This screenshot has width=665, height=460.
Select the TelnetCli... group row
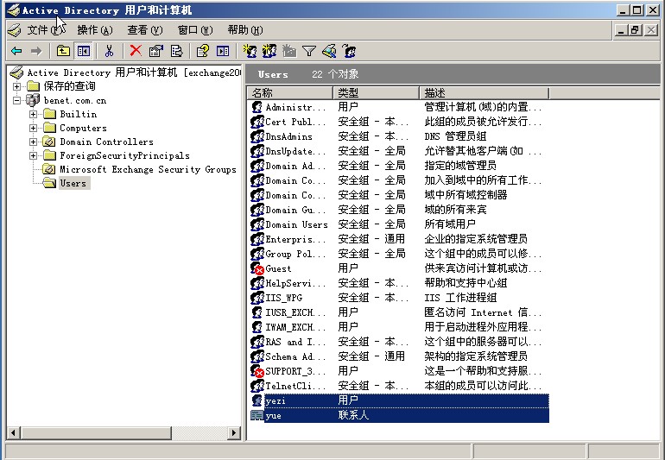tap(398, 386)
